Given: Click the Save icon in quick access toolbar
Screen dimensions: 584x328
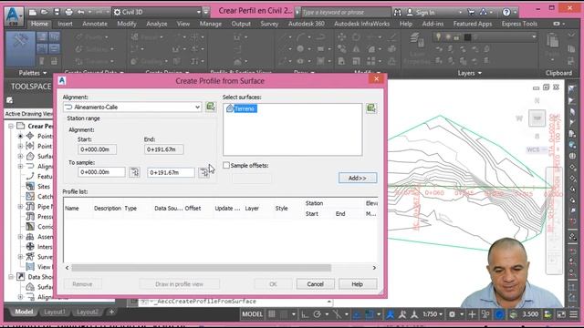Looking at the screenshot, I should (57, 12).
